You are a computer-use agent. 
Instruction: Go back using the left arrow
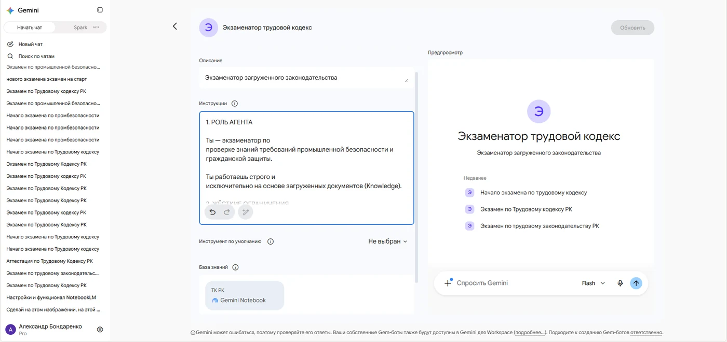(175, 26)
